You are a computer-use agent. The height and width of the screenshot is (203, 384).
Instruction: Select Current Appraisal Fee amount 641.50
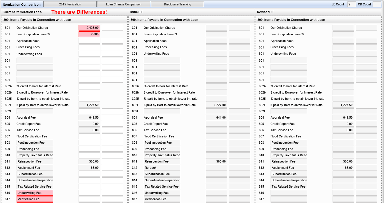pos(89,117)
